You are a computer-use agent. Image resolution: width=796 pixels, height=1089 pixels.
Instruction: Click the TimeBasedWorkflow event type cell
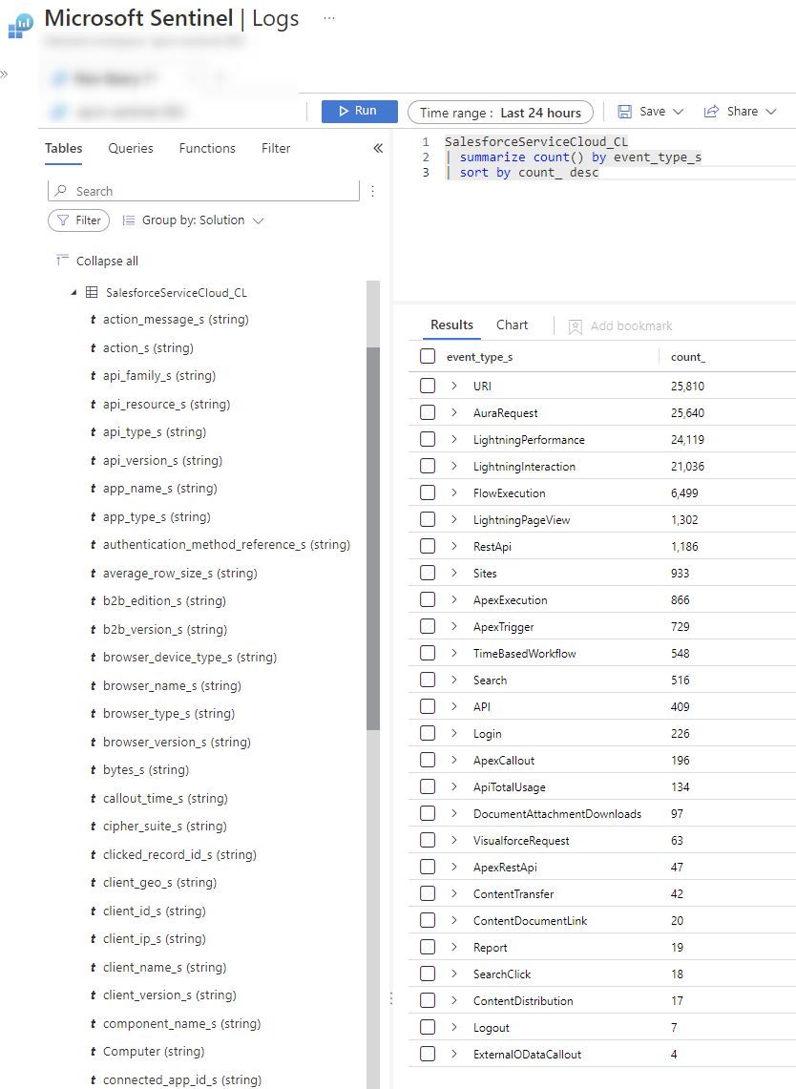click(524, 654)
